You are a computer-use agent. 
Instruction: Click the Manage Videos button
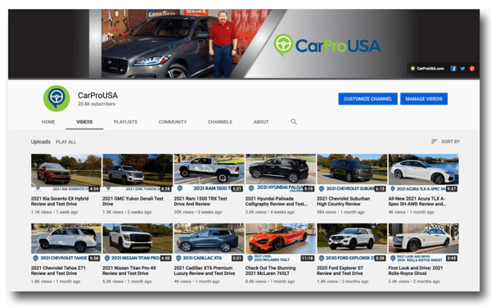coord(424,99)
